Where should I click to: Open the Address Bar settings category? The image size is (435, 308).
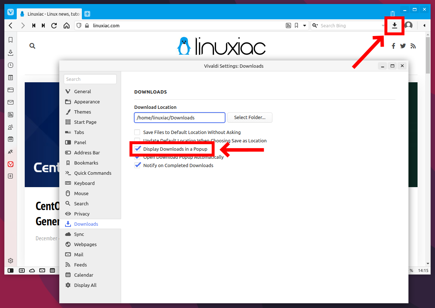tap(90, 153)
